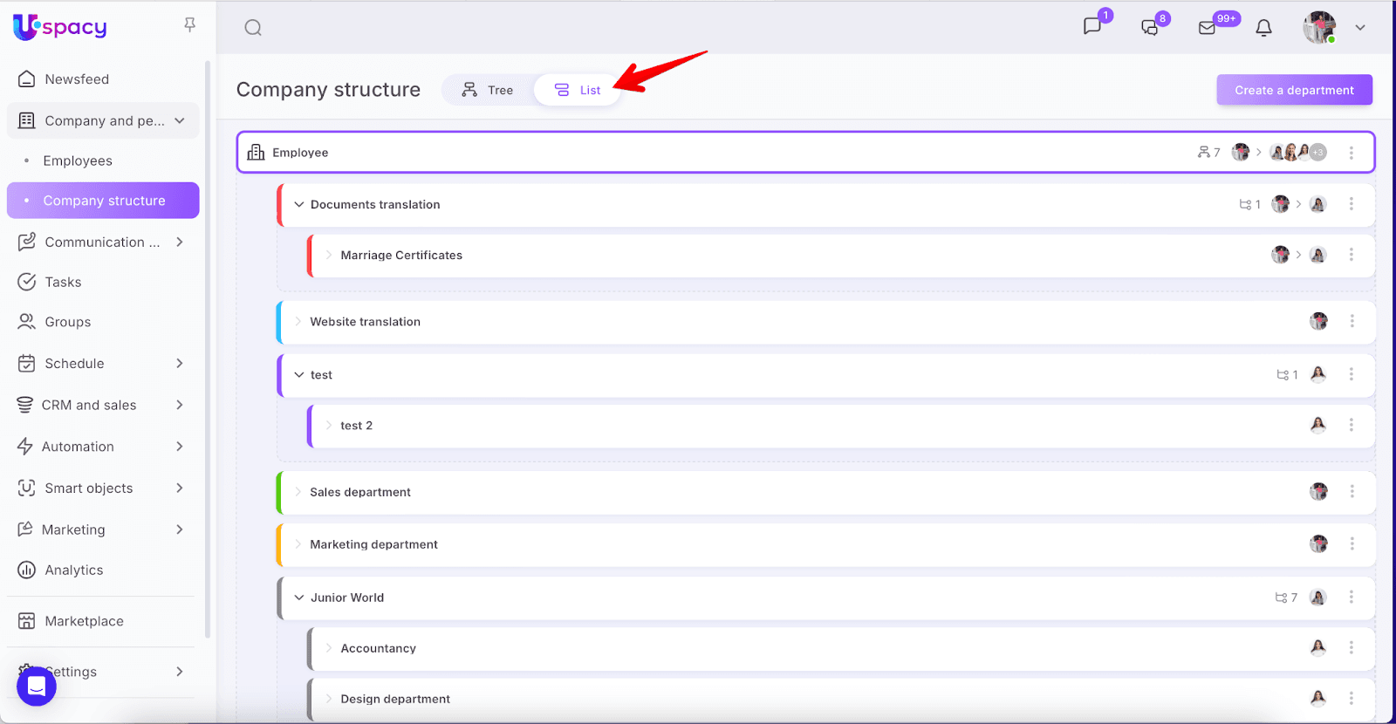Open Employees in the sidebar
The height and width of the screenshot is (724, 1396).
tap(78, 161)
